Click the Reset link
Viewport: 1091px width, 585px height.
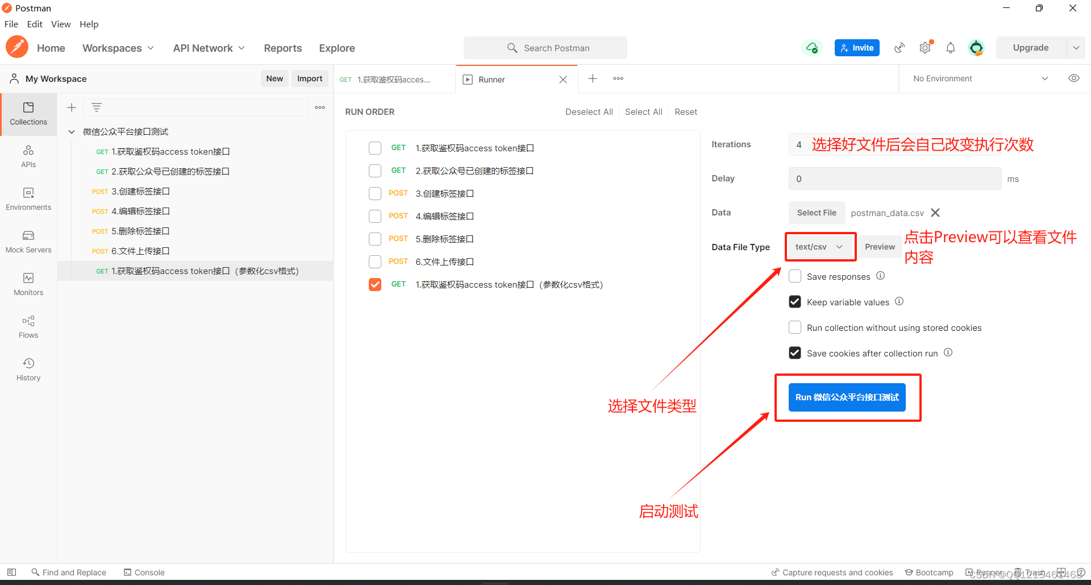(685, 112)
